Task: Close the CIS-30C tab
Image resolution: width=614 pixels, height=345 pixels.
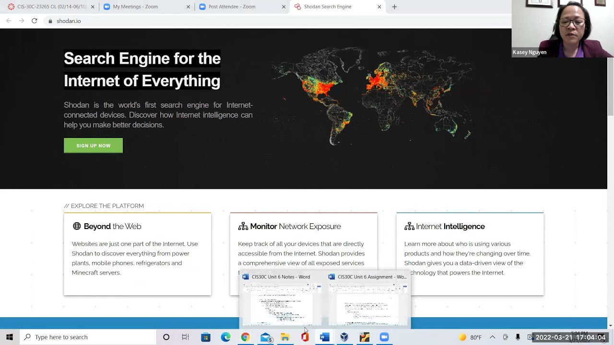Action: pos(93,7)
